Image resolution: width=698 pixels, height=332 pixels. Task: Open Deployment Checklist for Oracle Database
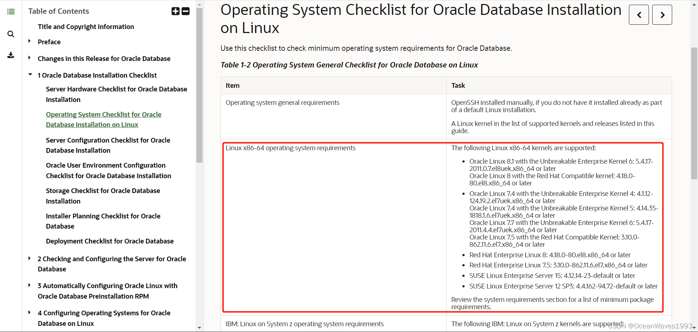pos(110,241)
